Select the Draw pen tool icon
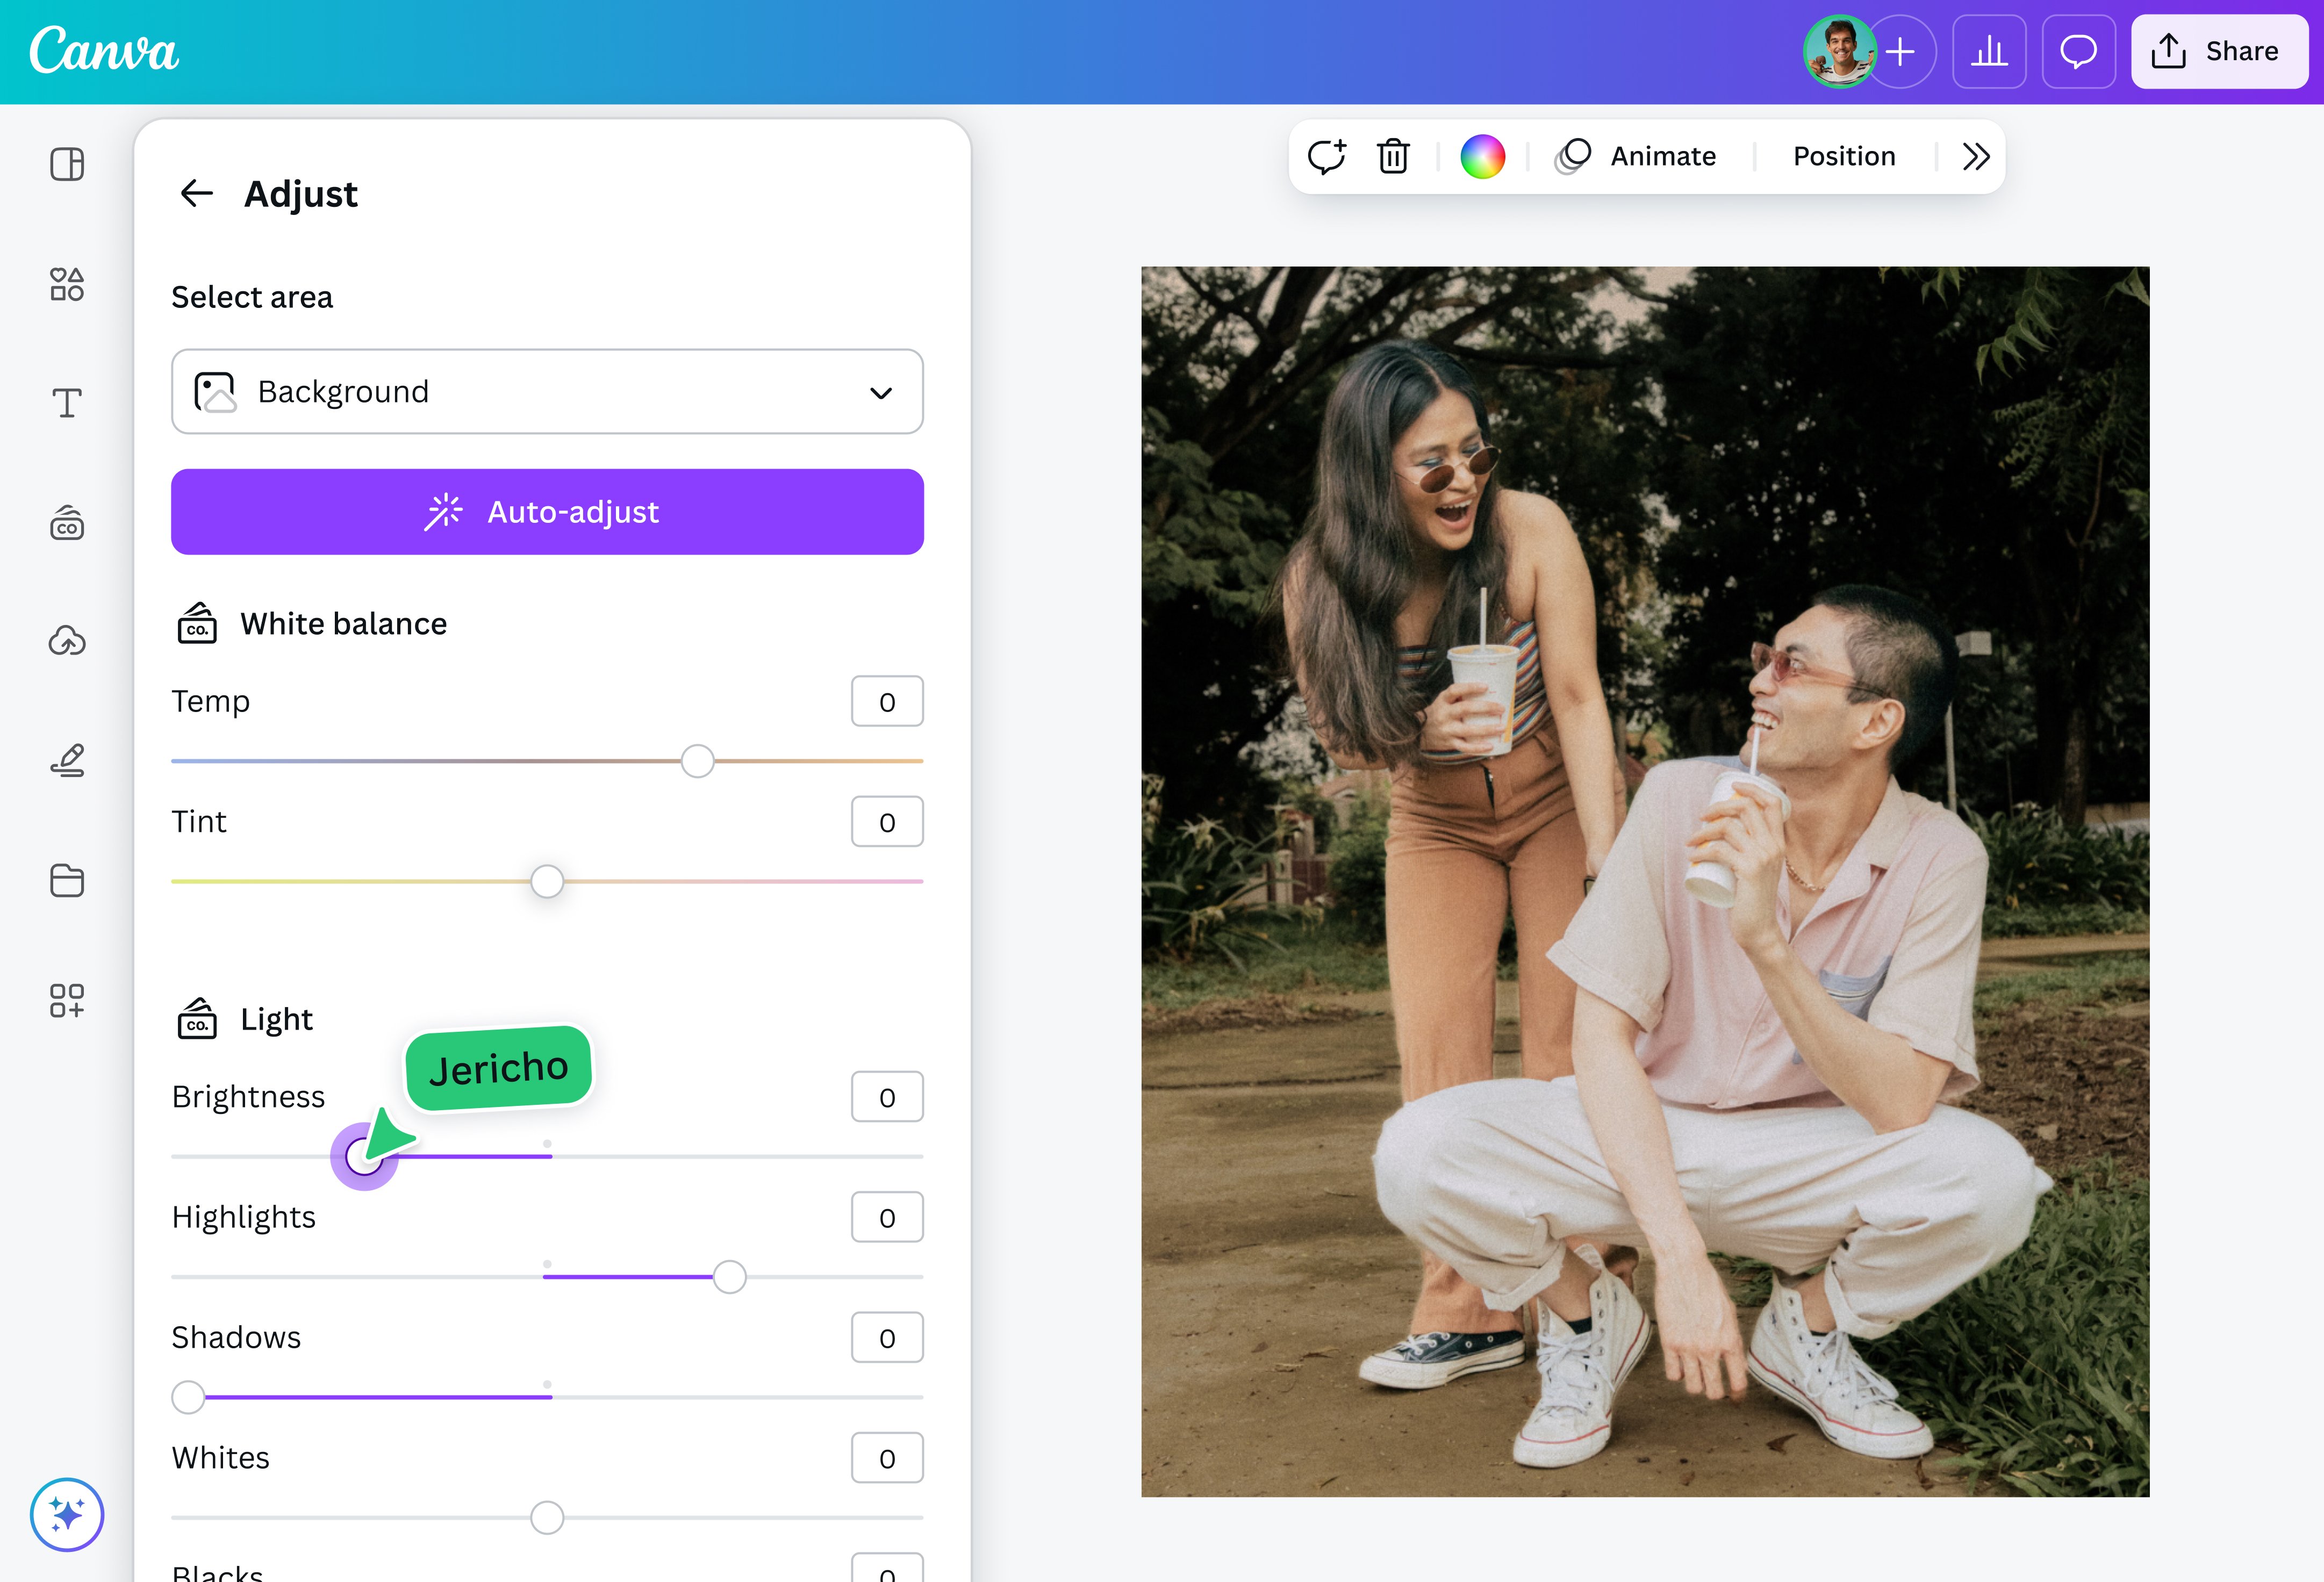 (x=67, y=761)
